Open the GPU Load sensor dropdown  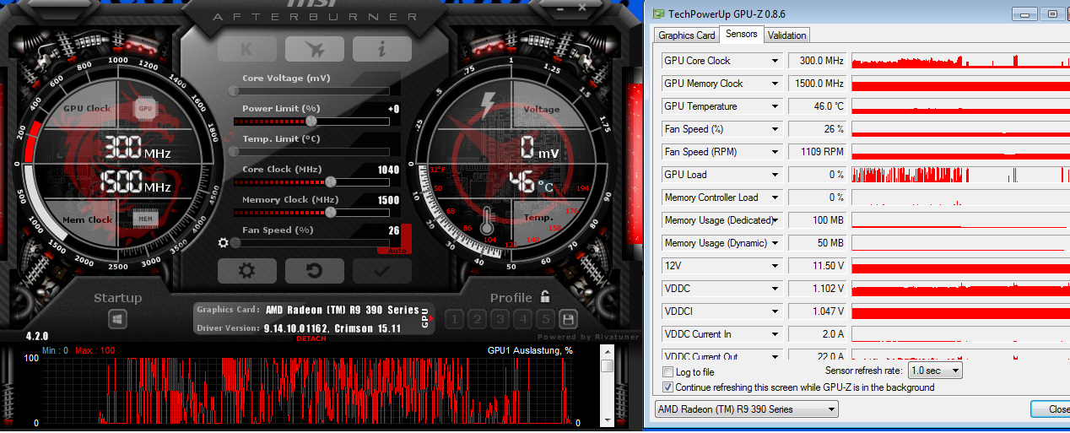pyautogui.click(x=775, y=175)
